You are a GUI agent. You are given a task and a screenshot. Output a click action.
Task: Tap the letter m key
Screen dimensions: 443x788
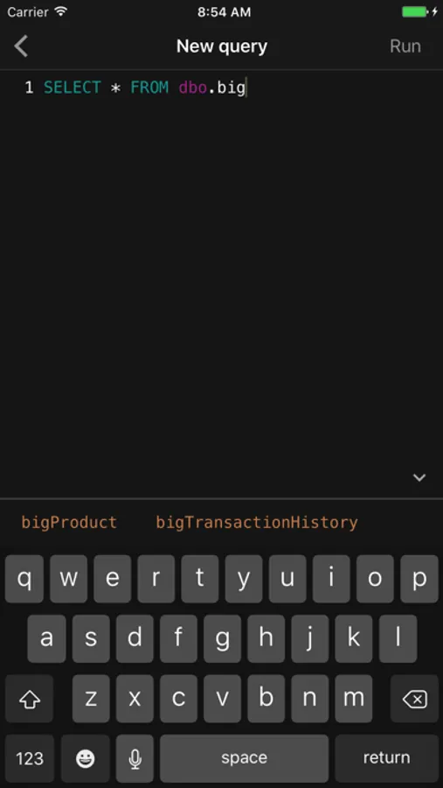[353, 699]
